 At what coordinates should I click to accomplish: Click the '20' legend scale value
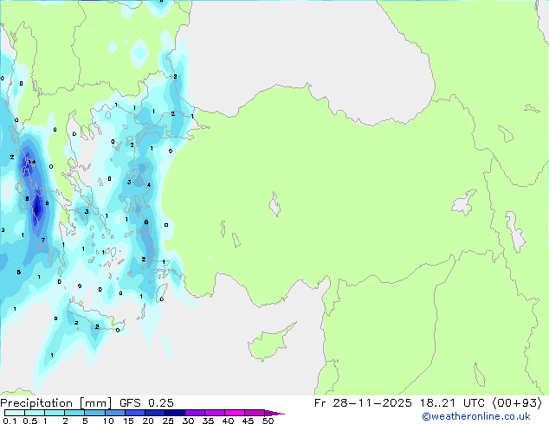click(148, 421)
